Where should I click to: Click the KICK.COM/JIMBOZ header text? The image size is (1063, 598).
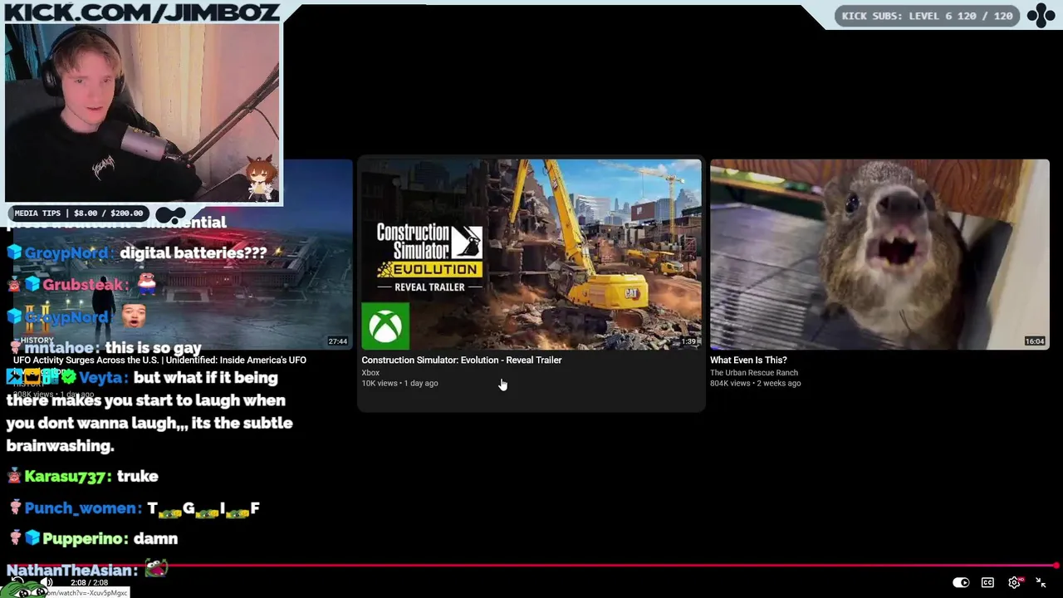(142, 12)
